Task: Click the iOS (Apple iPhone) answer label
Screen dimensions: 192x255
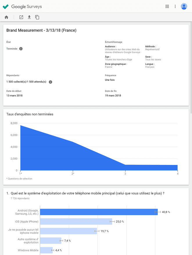Action: tap(27, 222)
